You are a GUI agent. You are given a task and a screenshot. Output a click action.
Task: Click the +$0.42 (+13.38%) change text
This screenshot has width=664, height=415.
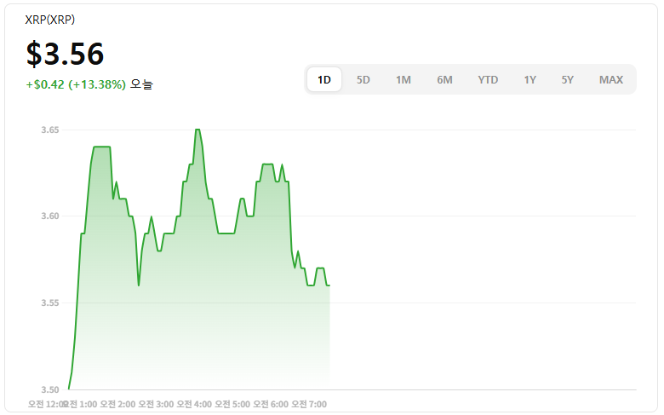tap(76, 84)
